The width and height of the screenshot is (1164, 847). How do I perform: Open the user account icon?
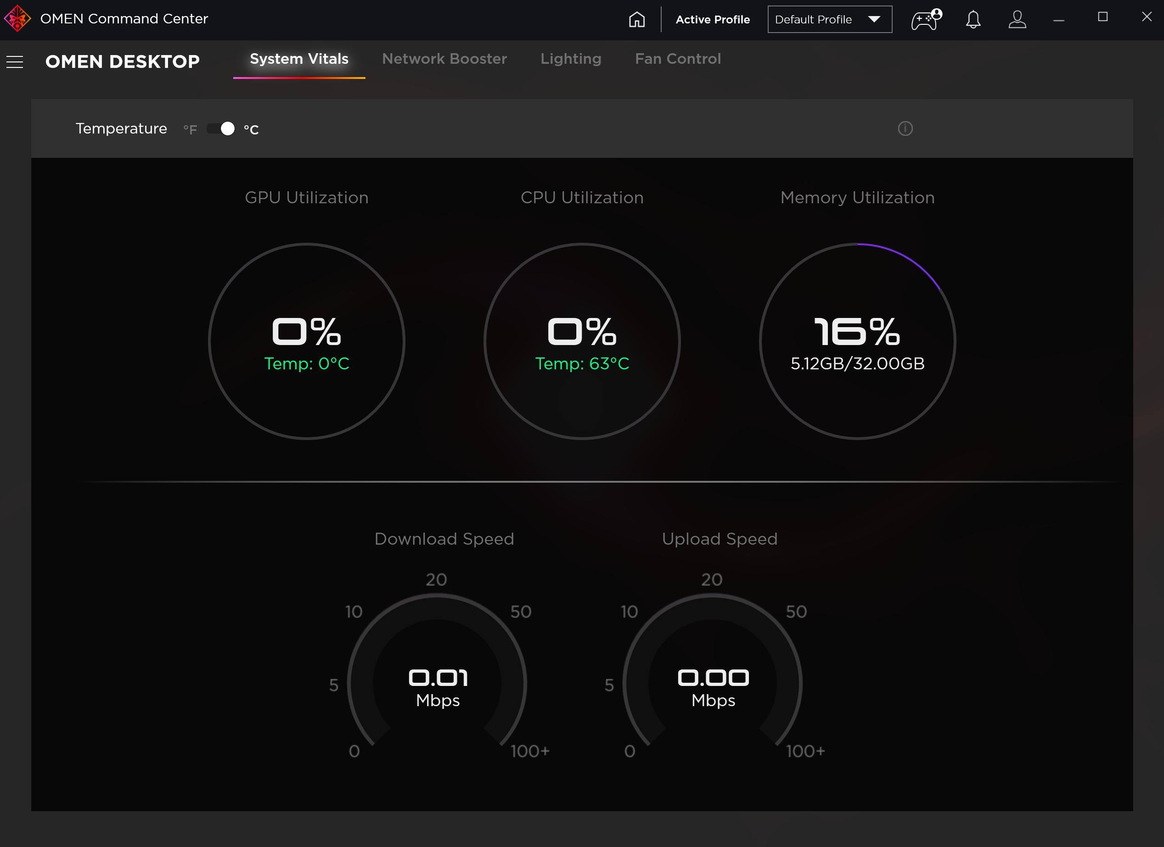point(1017,20)
